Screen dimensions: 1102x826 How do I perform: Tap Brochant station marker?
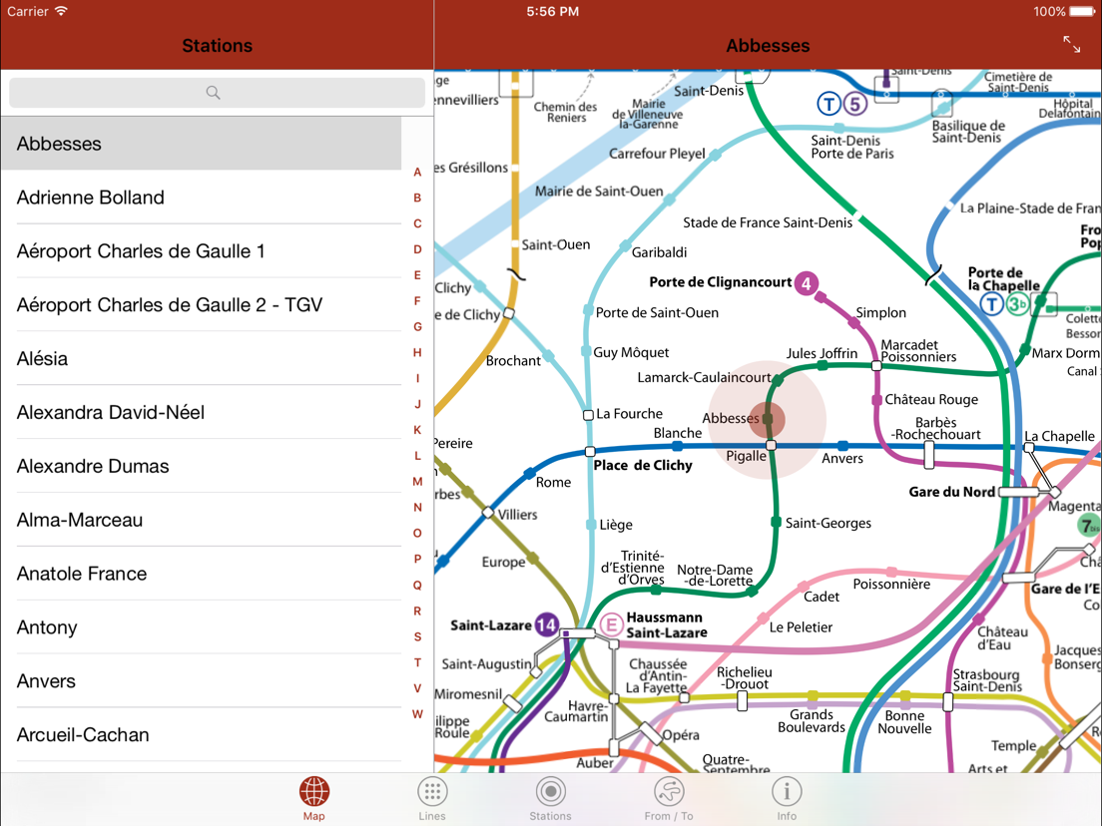coord(549,355)
